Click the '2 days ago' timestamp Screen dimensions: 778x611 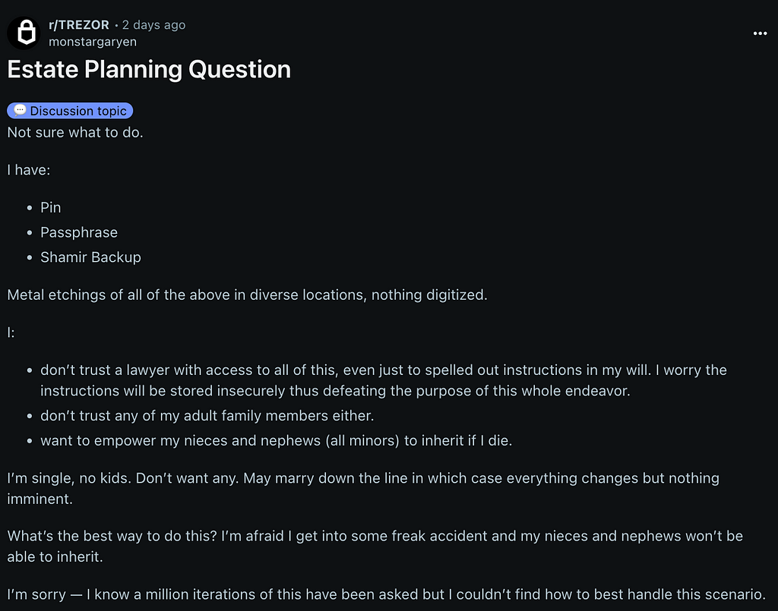pyautogui.click(x=153, y=25)
